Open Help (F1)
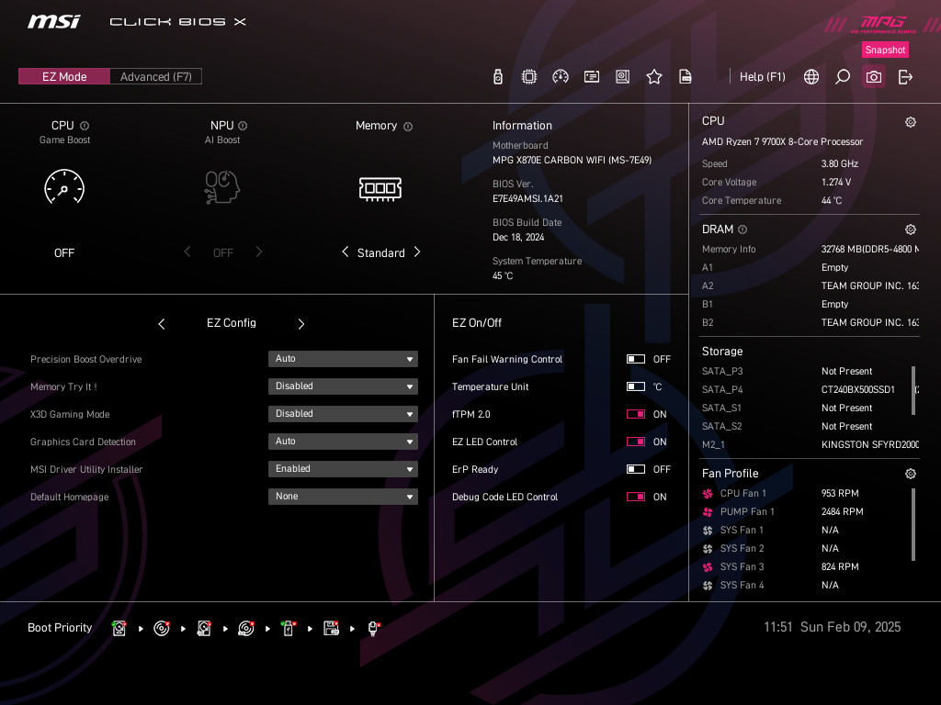This screenshot has width=941, height=705. click(x=762, y=77)
